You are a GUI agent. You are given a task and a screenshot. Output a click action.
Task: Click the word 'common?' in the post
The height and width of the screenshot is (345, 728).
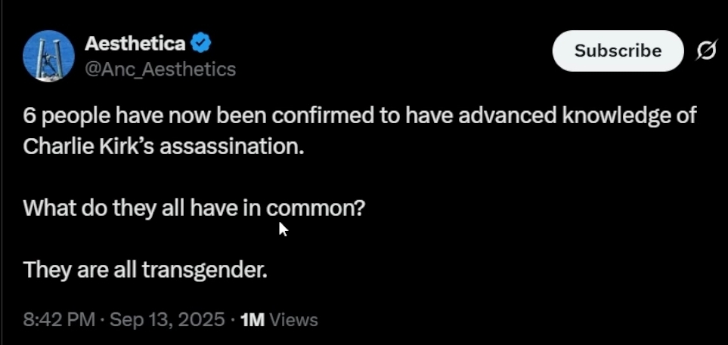tap(316, 210)
